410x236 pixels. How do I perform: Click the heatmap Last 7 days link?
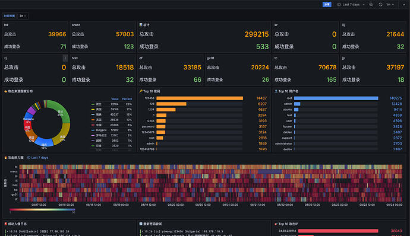pos(40,157)
